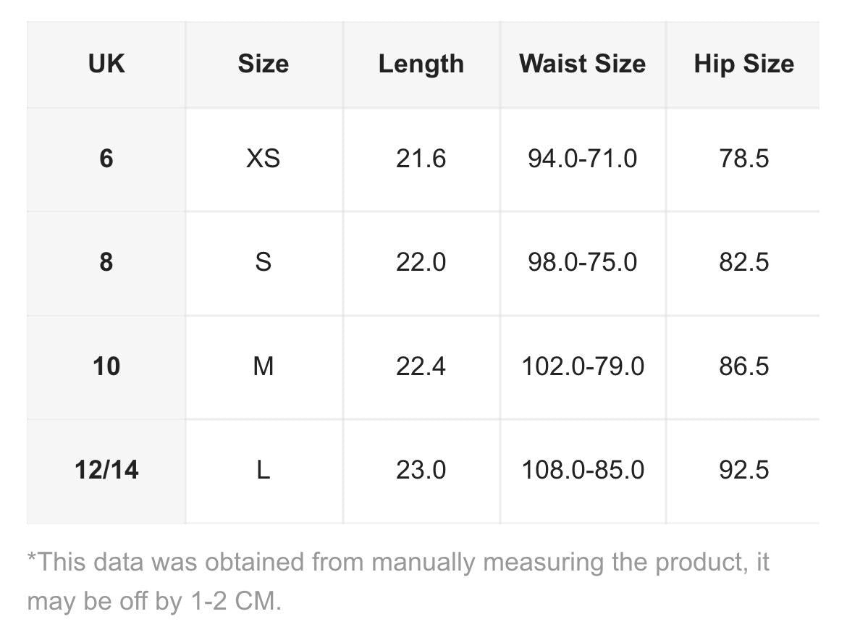Select the 92.5 hip size value
Image resolution: width=847 pixels, height=635 pixels.
tap(743, 470)
